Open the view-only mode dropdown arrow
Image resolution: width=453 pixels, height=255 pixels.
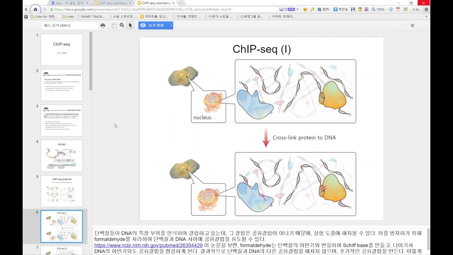click(x=171, y=25)
